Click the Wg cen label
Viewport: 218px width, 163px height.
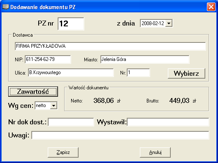point(21,106)
